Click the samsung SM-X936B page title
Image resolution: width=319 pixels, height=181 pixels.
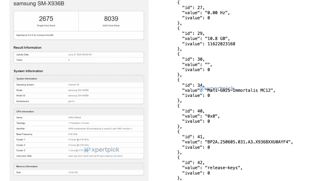pos(39,4)
